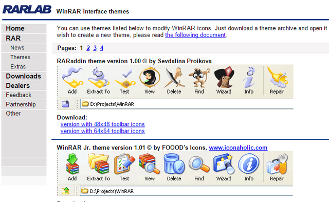
Task: Click the WinRAR Jr. Repair toolkit icon
Action: click(x=277, y=164)
